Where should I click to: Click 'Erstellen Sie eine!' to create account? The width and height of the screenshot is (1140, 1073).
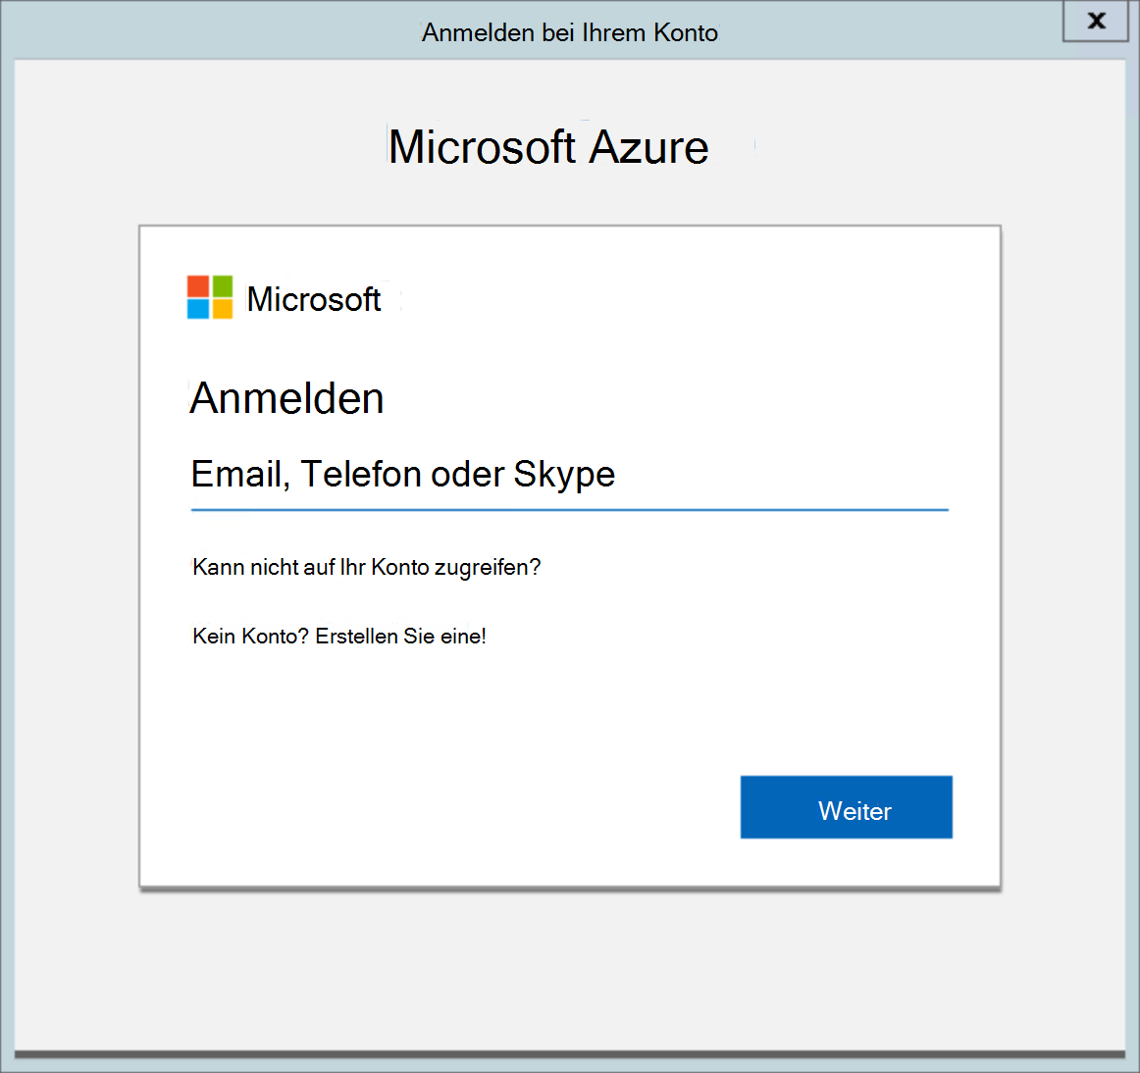(x=400, y=636)
